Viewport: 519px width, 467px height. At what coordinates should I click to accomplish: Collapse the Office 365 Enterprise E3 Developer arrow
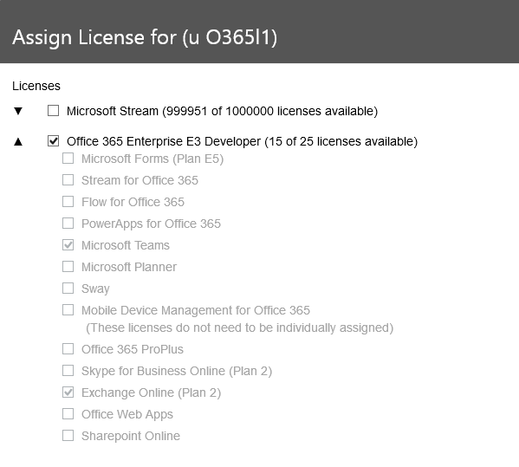click(18, 141)
